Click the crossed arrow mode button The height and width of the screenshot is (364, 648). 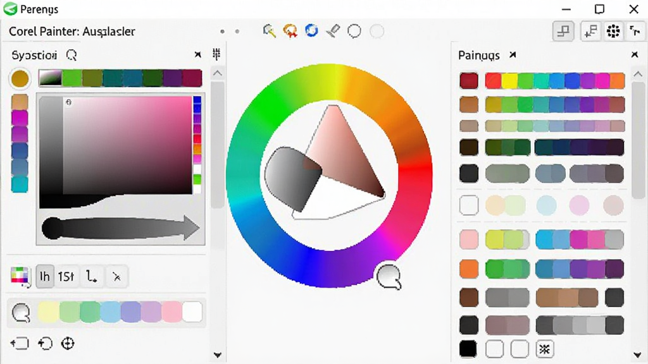pos(116,276)
